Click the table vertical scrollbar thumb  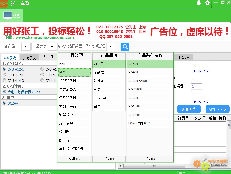click(229, 125)
